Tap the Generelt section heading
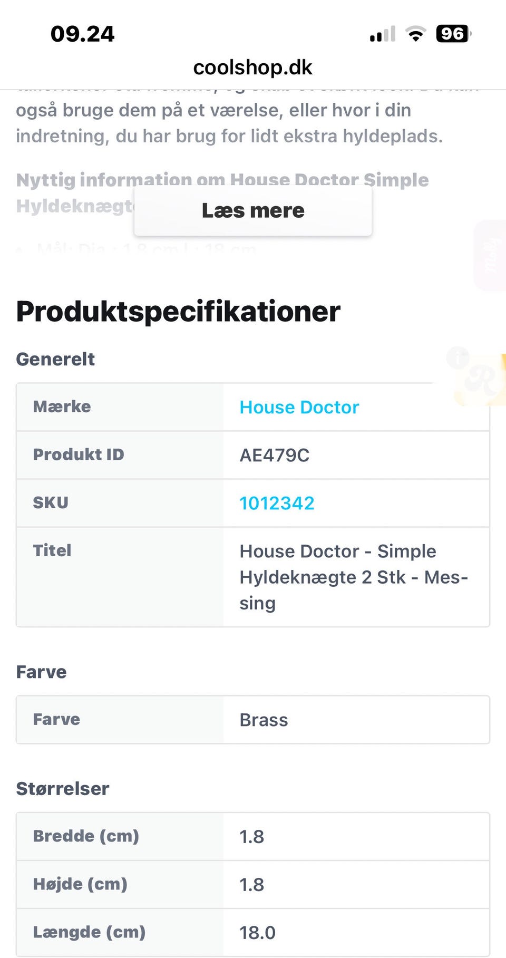This screenshot has width=506, height=958. click(55, 359)
